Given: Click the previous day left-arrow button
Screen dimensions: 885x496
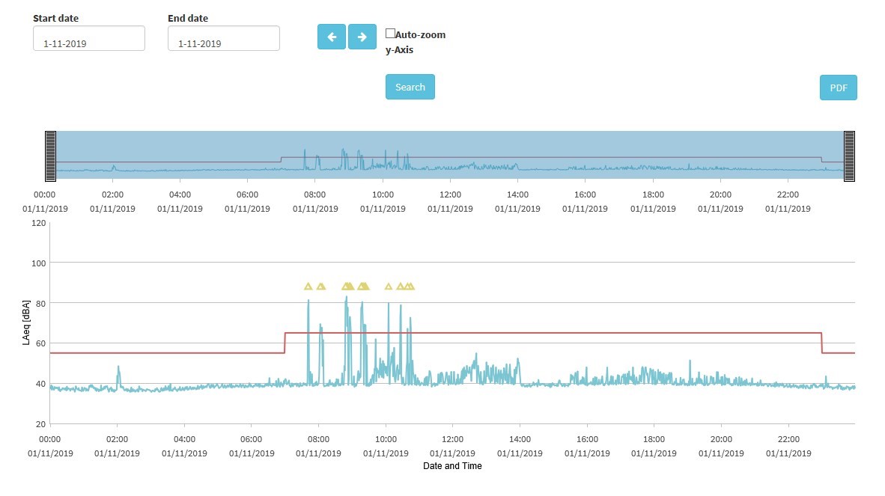Looking at the screenshot, I should point(332,37).
